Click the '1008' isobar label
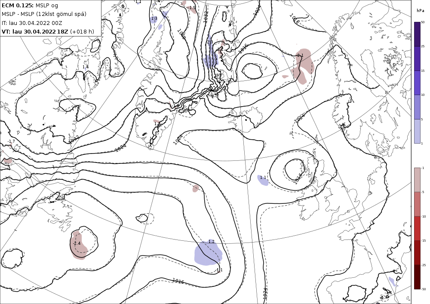This screenshot has width=430, height=304. click(x=181, y=34)
